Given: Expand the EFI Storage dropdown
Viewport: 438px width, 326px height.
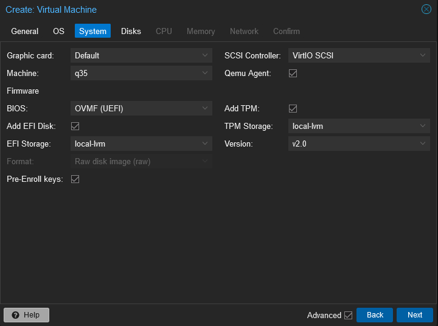Looking at the screenshot, I should click(205, 144).
